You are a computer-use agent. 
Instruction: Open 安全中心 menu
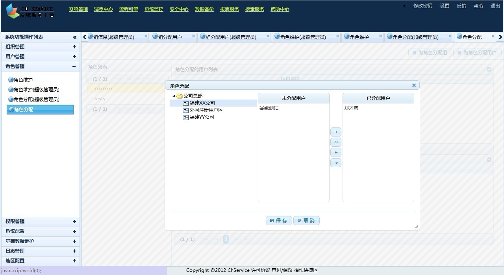179,9
